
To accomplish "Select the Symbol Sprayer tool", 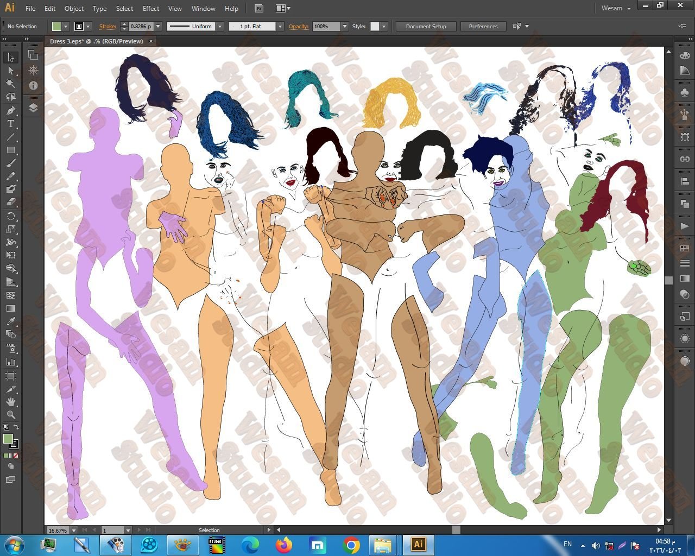I will pos(11,349).
